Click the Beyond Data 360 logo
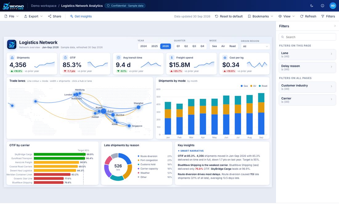Viewport: 339px width, 204px height. pos(13,6)
